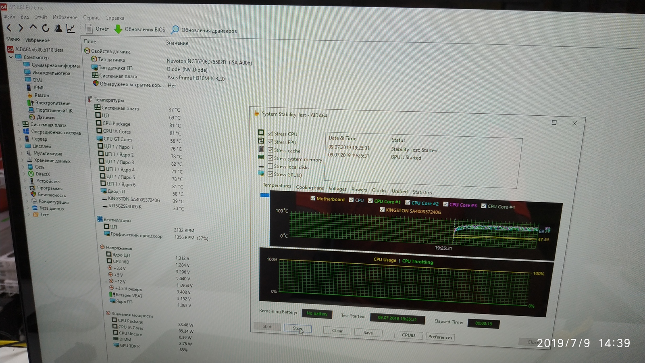Click the Stress cache chip icon
The height and width of the screenshot is (363, 645).
[261, 149]
